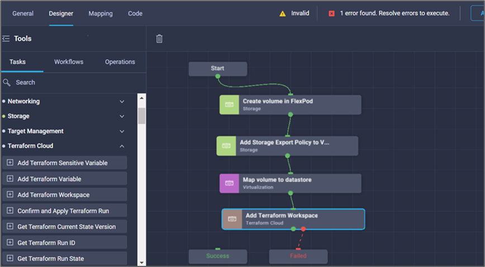The height and width of the screenshot is (267, 485).
Task: Expand the Storage category
Action: 122,116
